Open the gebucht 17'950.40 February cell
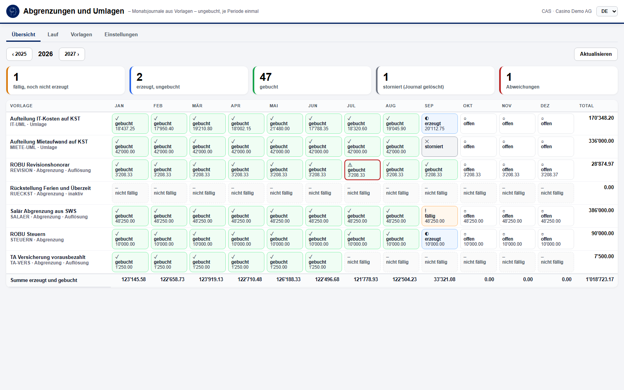624x390 pixels. 169,124
